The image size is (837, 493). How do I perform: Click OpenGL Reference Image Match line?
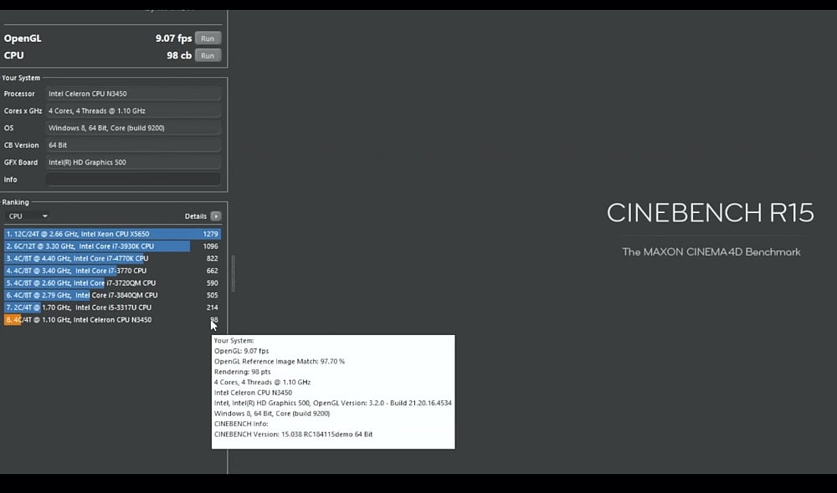click(x=280, y=361)
